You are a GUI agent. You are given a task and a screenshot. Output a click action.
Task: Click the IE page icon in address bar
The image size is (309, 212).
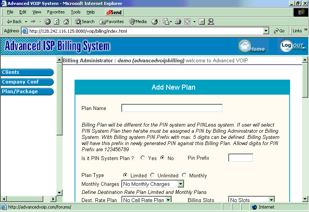click(x=25, y=31)
